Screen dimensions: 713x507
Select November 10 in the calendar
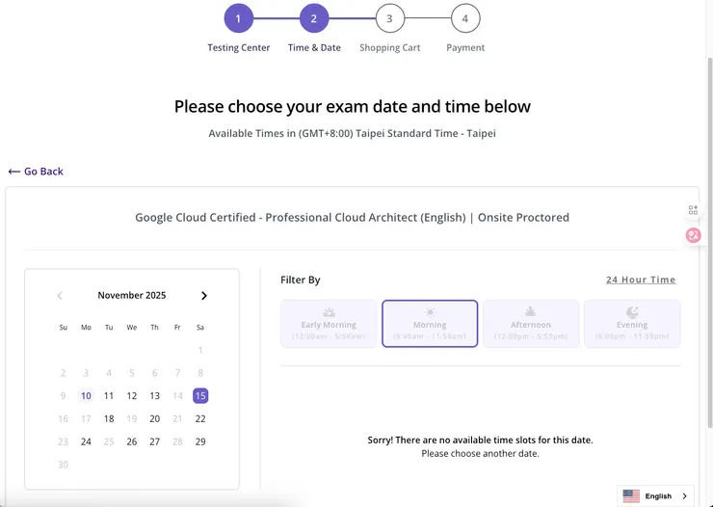(x=86, y=395)
